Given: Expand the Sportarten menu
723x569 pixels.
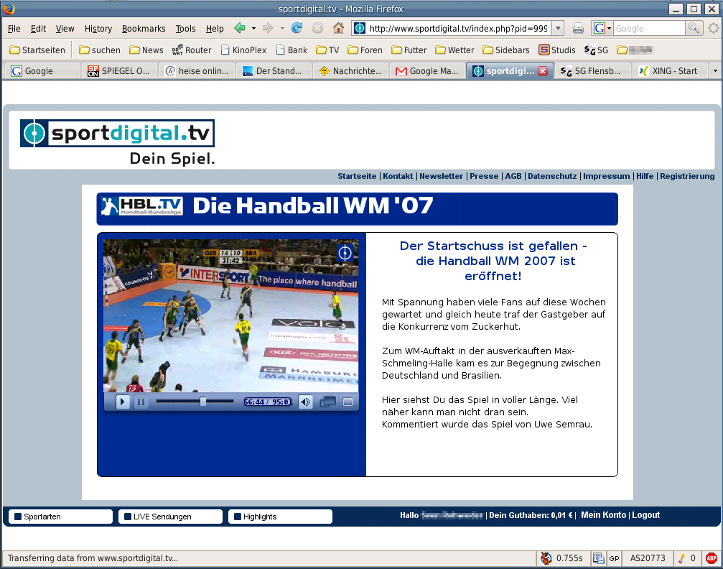Looking at the screenshot, I should pos(60,517).
